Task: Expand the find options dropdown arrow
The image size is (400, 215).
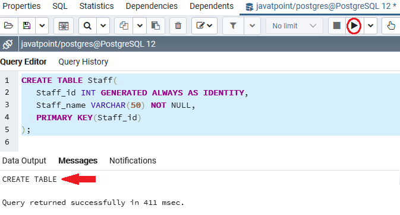Action: click(x=103, y=25)
